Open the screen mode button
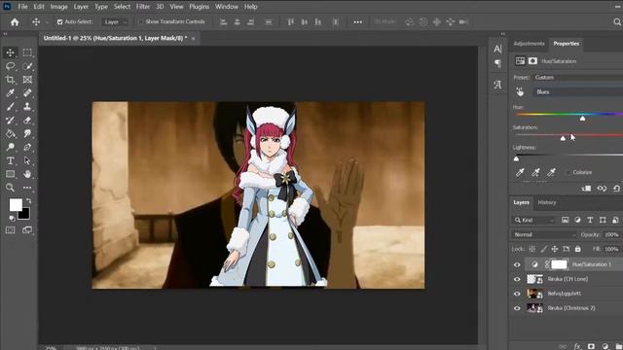The height and width of the screenshot is (350, 623). [27, 230]
